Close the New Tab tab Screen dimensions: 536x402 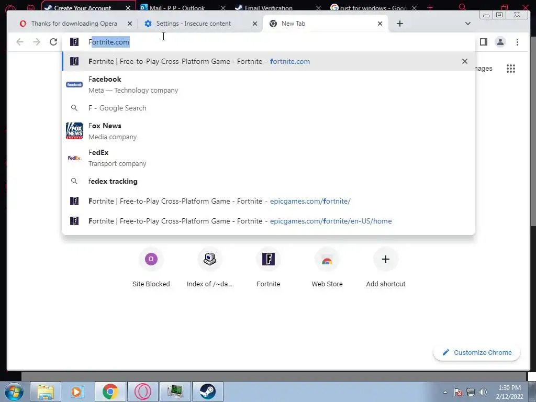point(380,24)
